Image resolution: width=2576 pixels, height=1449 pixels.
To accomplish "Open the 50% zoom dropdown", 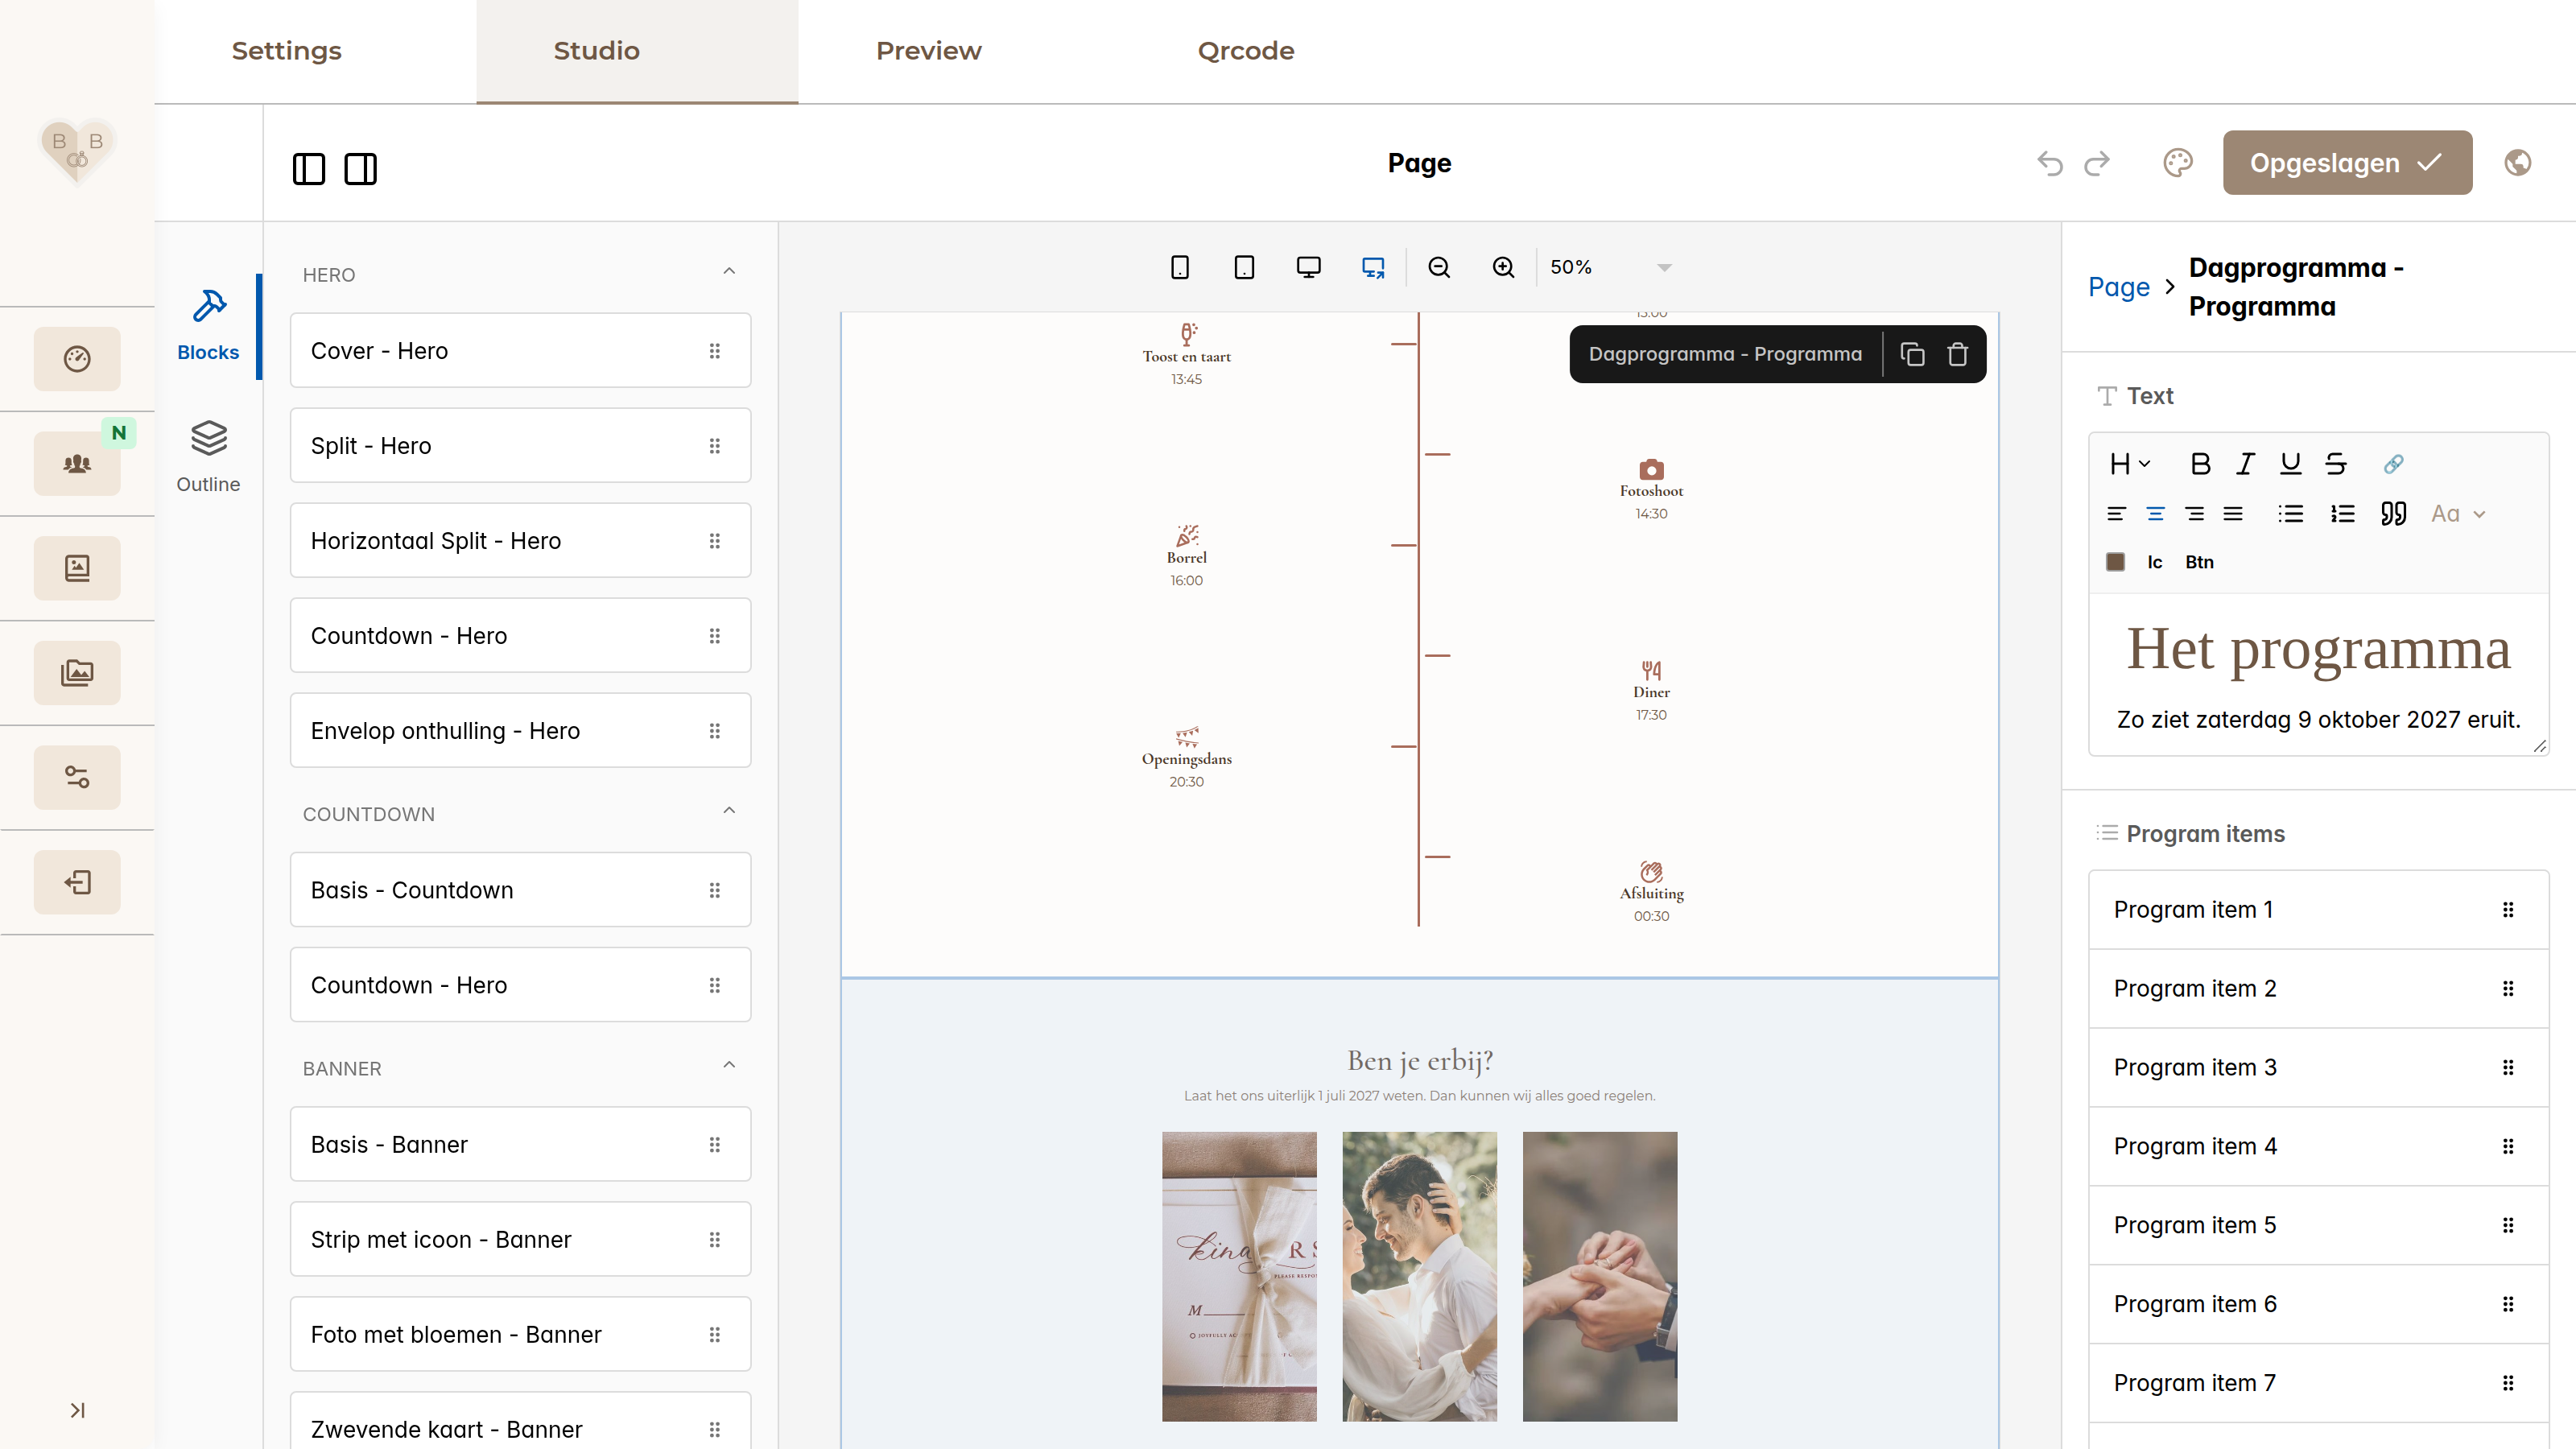I will [1609, 267].
